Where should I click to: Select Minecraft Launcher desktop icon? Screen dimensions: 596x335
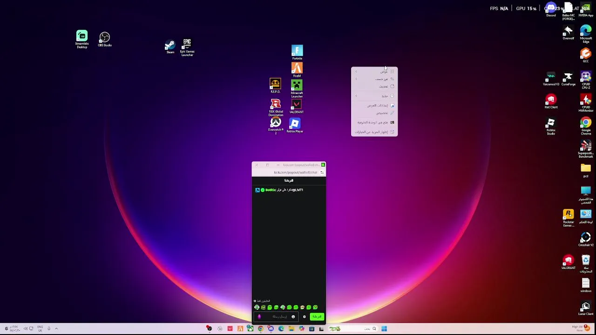(x=297, y=89)
